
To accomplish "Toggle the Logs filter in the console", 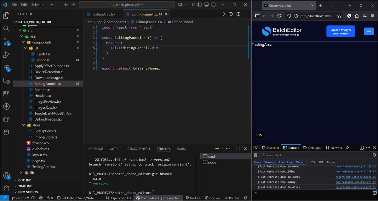I will (290, 162).
